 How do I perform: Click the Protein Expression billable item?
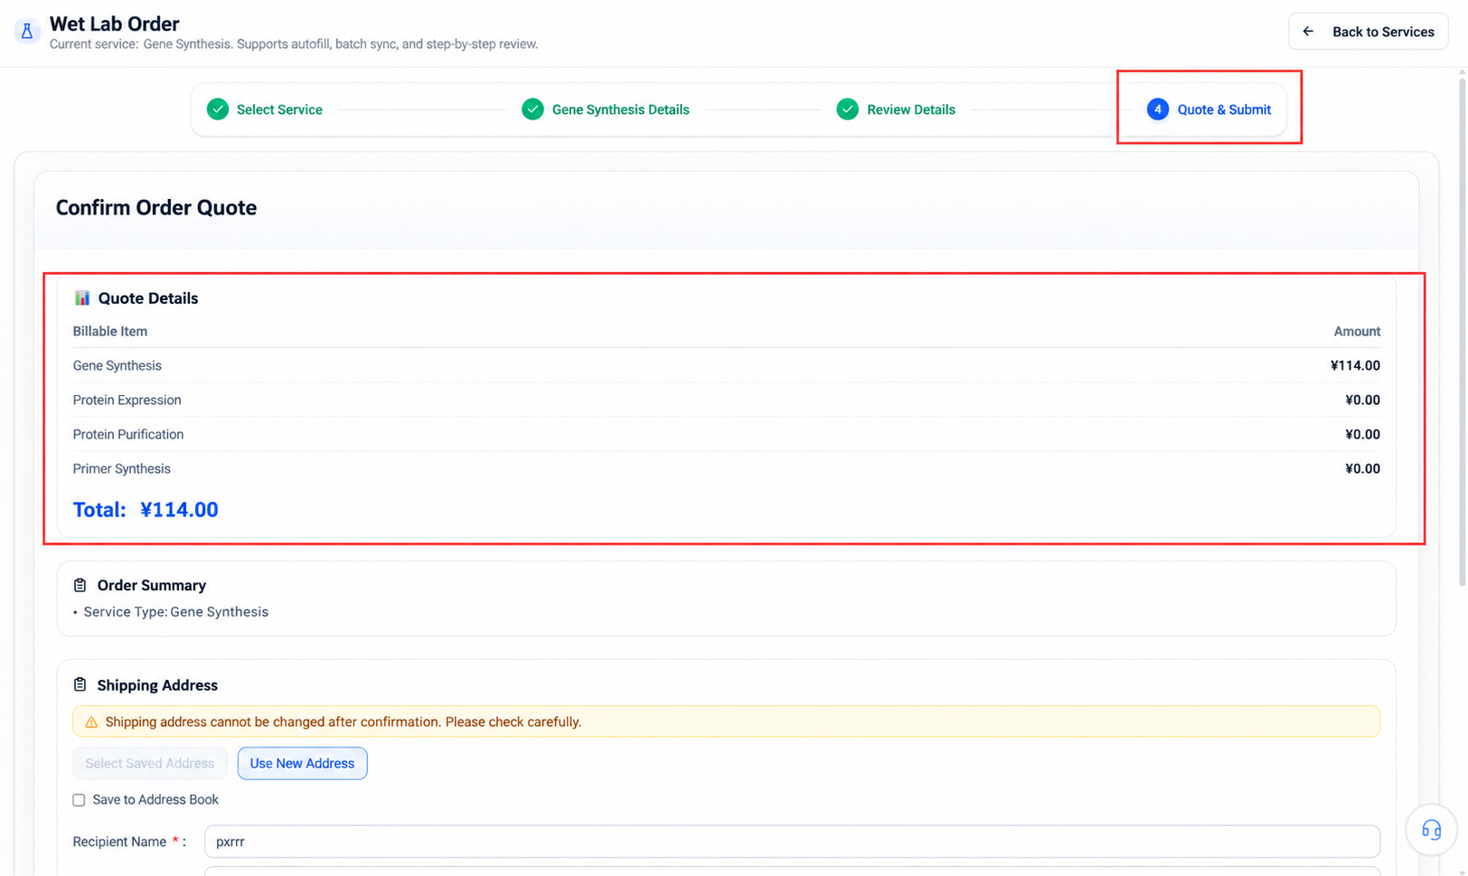point(127,400)
